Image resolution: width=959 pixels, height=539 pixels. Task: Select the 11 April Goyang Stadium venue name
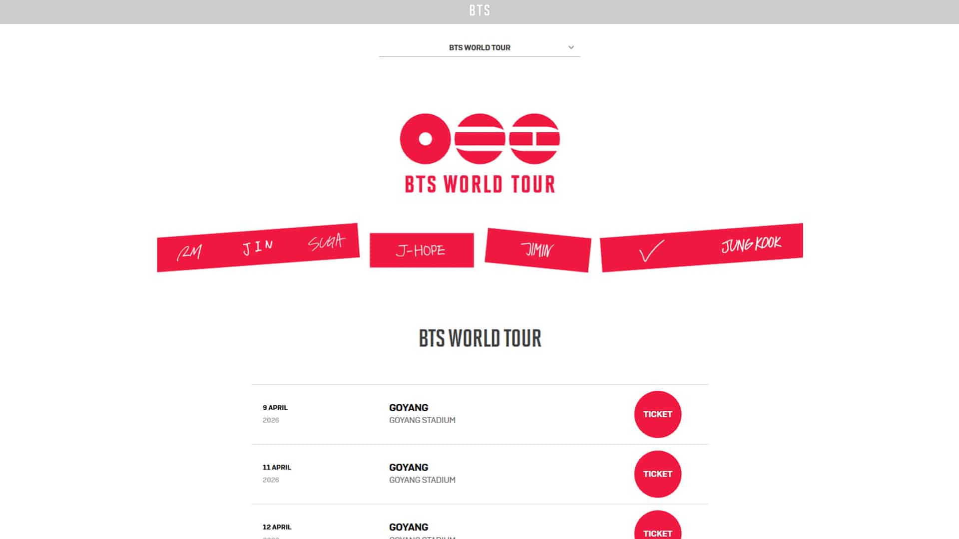[422, 480]
